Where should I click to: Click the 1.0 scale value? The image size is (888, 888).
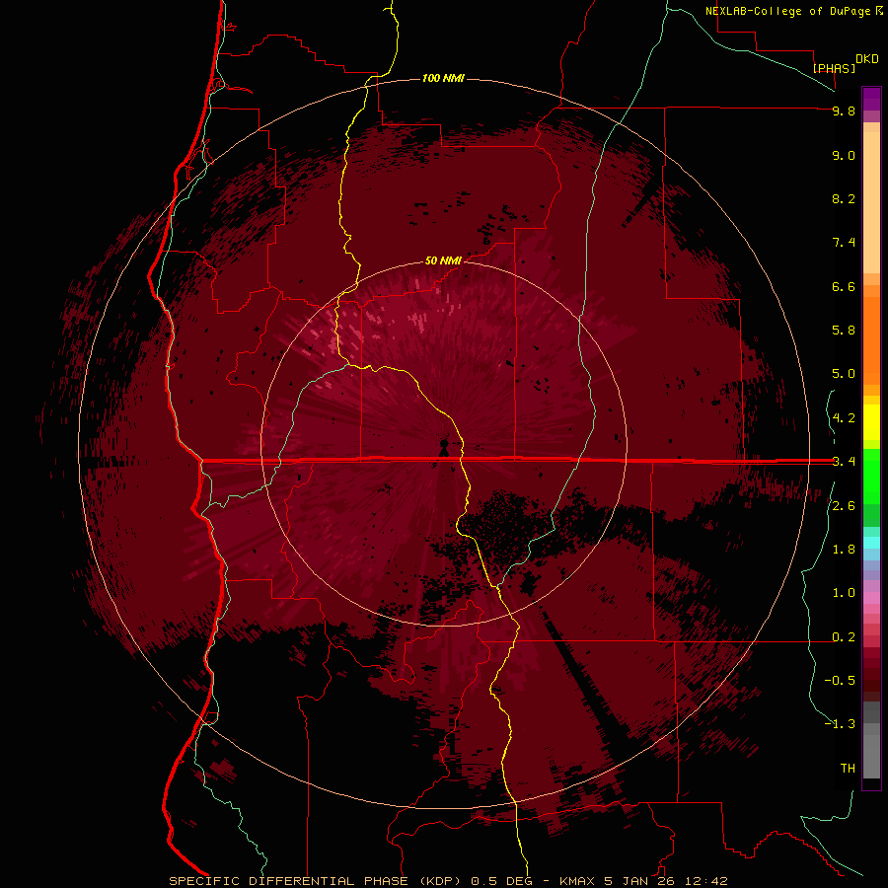click(x=844, y=593)
